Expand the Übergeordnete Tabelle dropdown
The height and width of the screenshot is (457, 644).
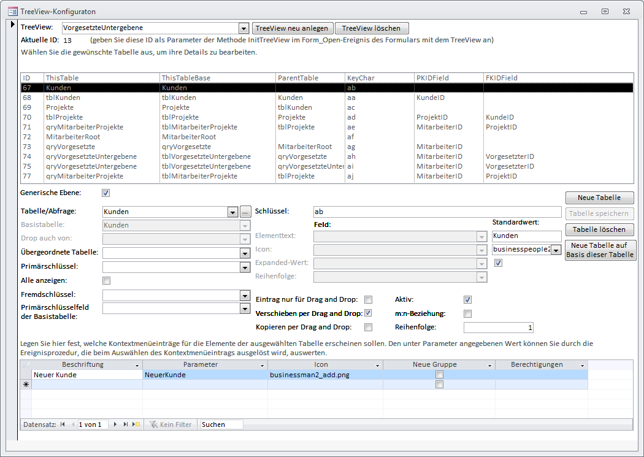[243, 253]
